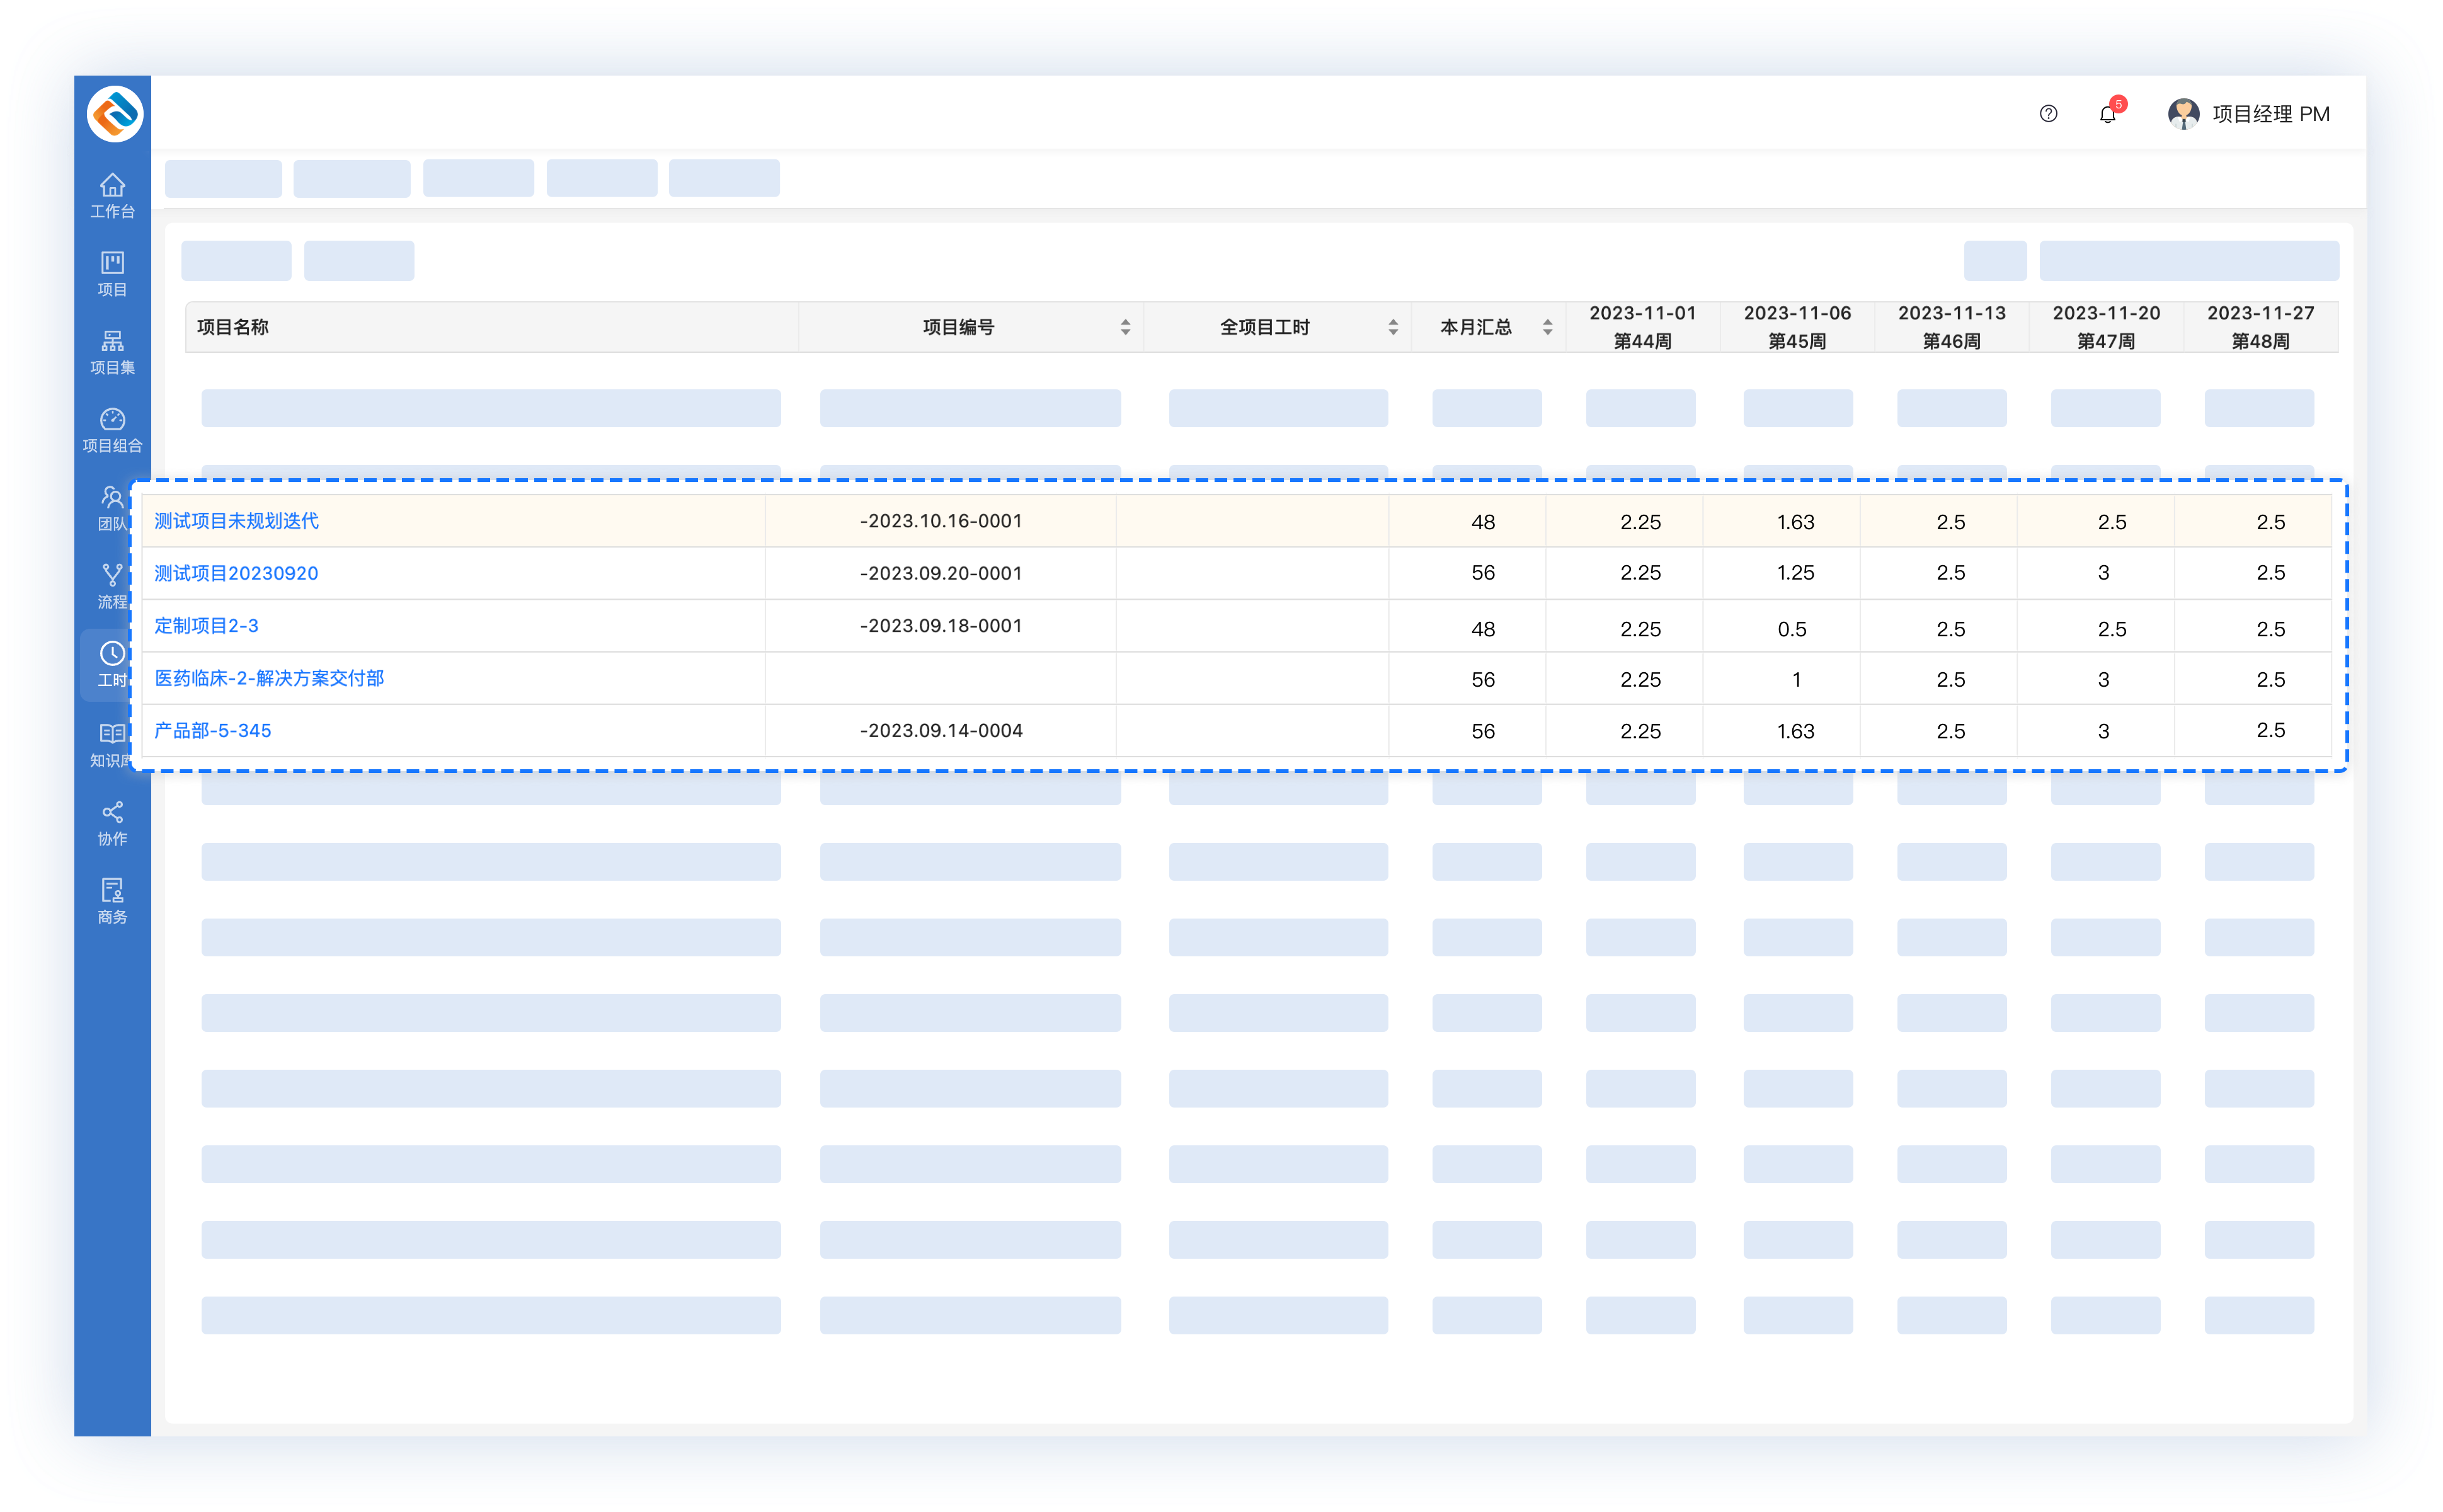Click the notification bell icon
The image size is (2443, 1512).
[x=2107, y=114]
